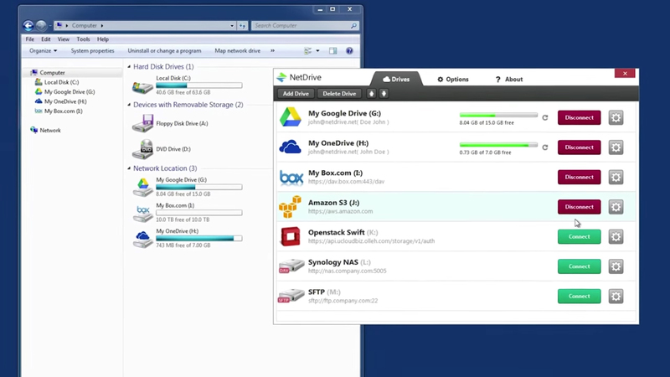Select Local Disk (C:) drive icon in Explorer
The width and height of the screenshot is (670, 377).
coord(142,86)
